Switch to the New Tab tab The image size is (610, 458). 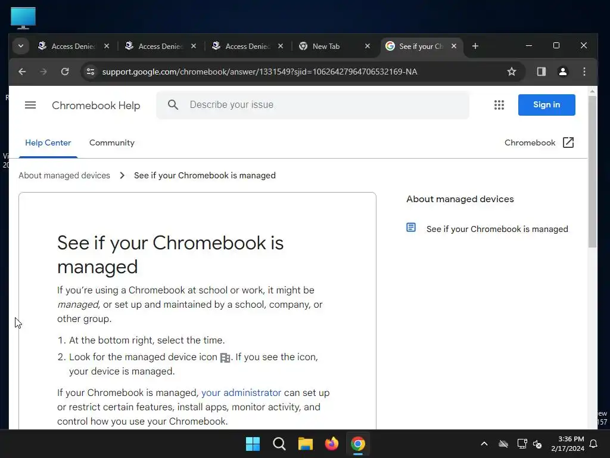pos(326,46)
